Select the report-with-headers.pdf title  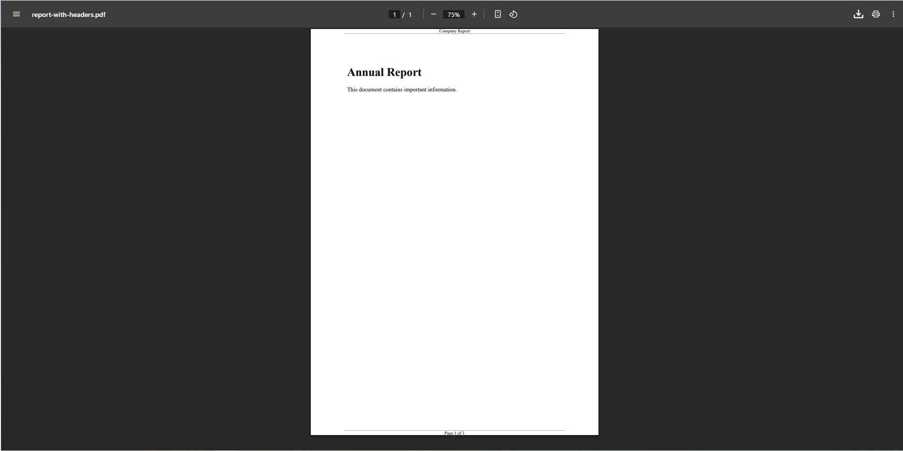click(x=69, y=14)
